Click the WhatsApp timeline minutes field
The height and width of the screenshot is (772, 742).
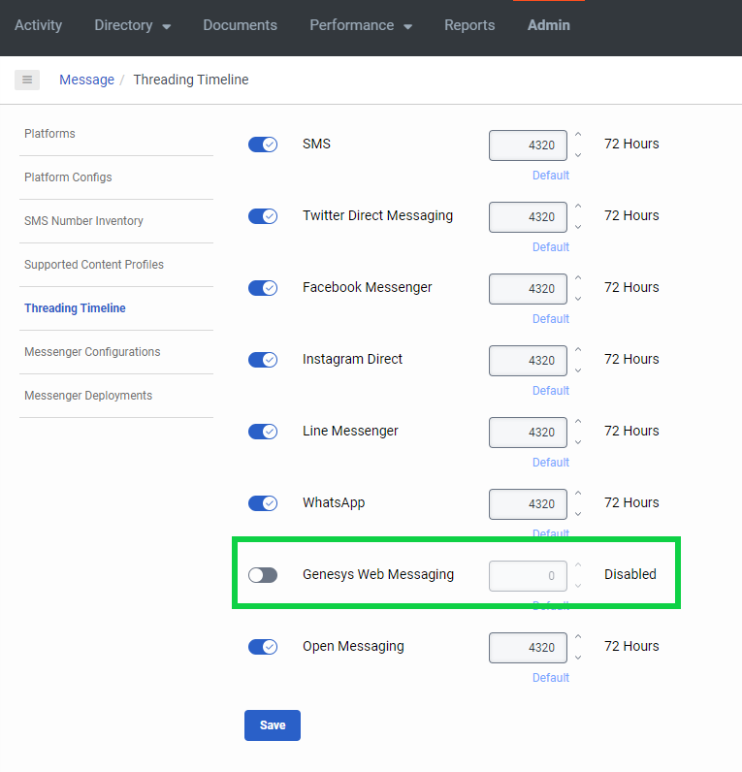click(x=528, y=504)
